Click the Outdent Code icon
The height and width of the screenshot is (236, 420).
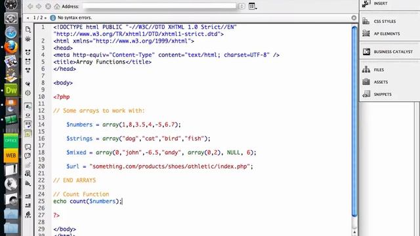click(x=28, y=205)
